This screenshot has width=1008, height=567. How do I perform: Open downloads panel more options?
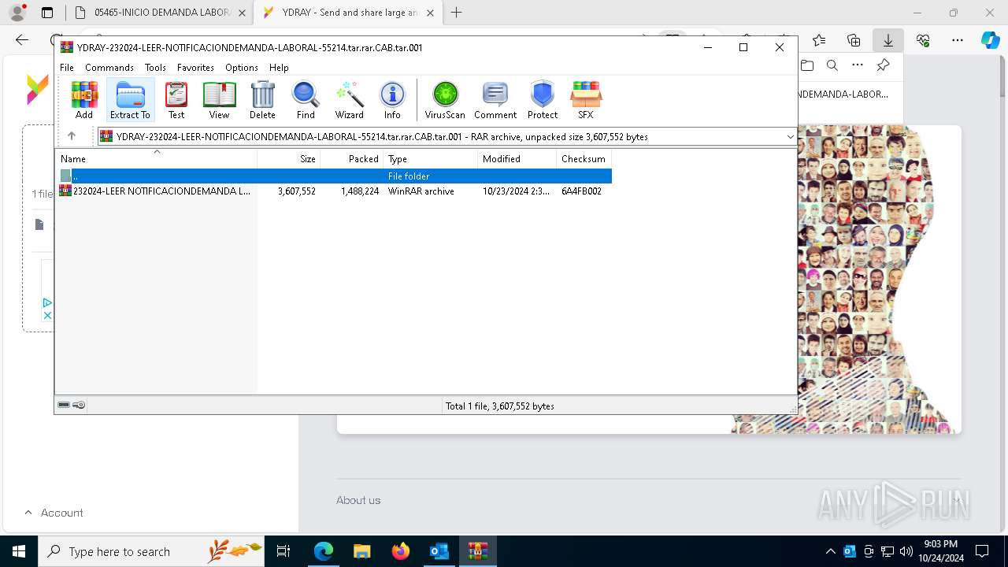(858, 65)
